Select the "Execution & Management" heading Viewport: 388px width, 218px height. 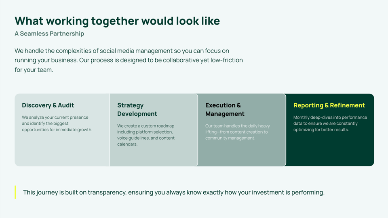coord(225,109)
